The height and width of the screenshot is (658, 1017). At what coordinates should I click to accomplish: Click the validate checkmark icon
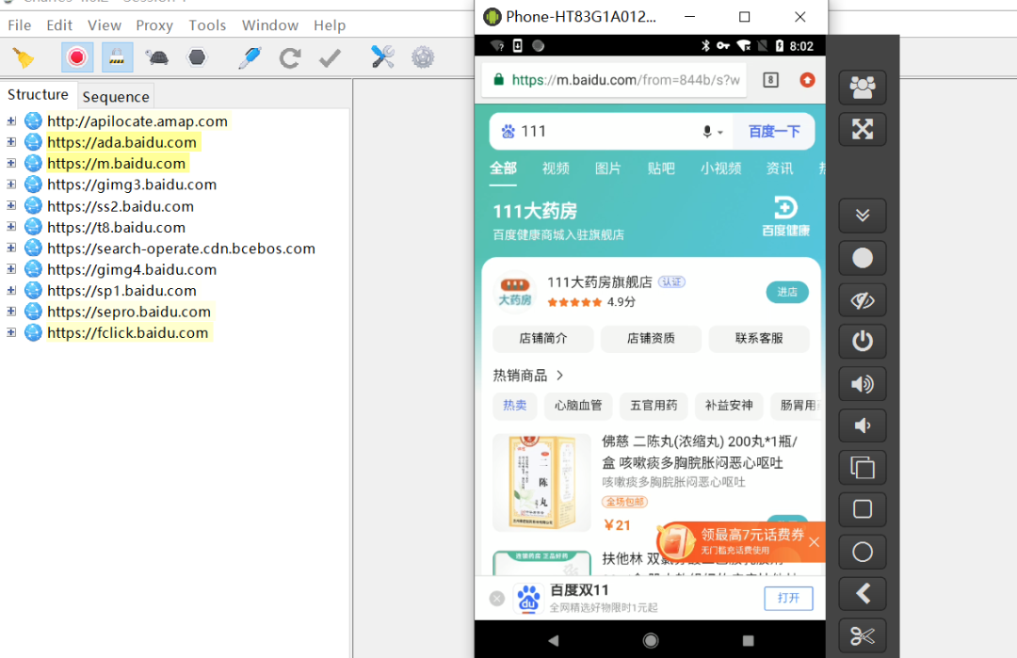(331, 57)
